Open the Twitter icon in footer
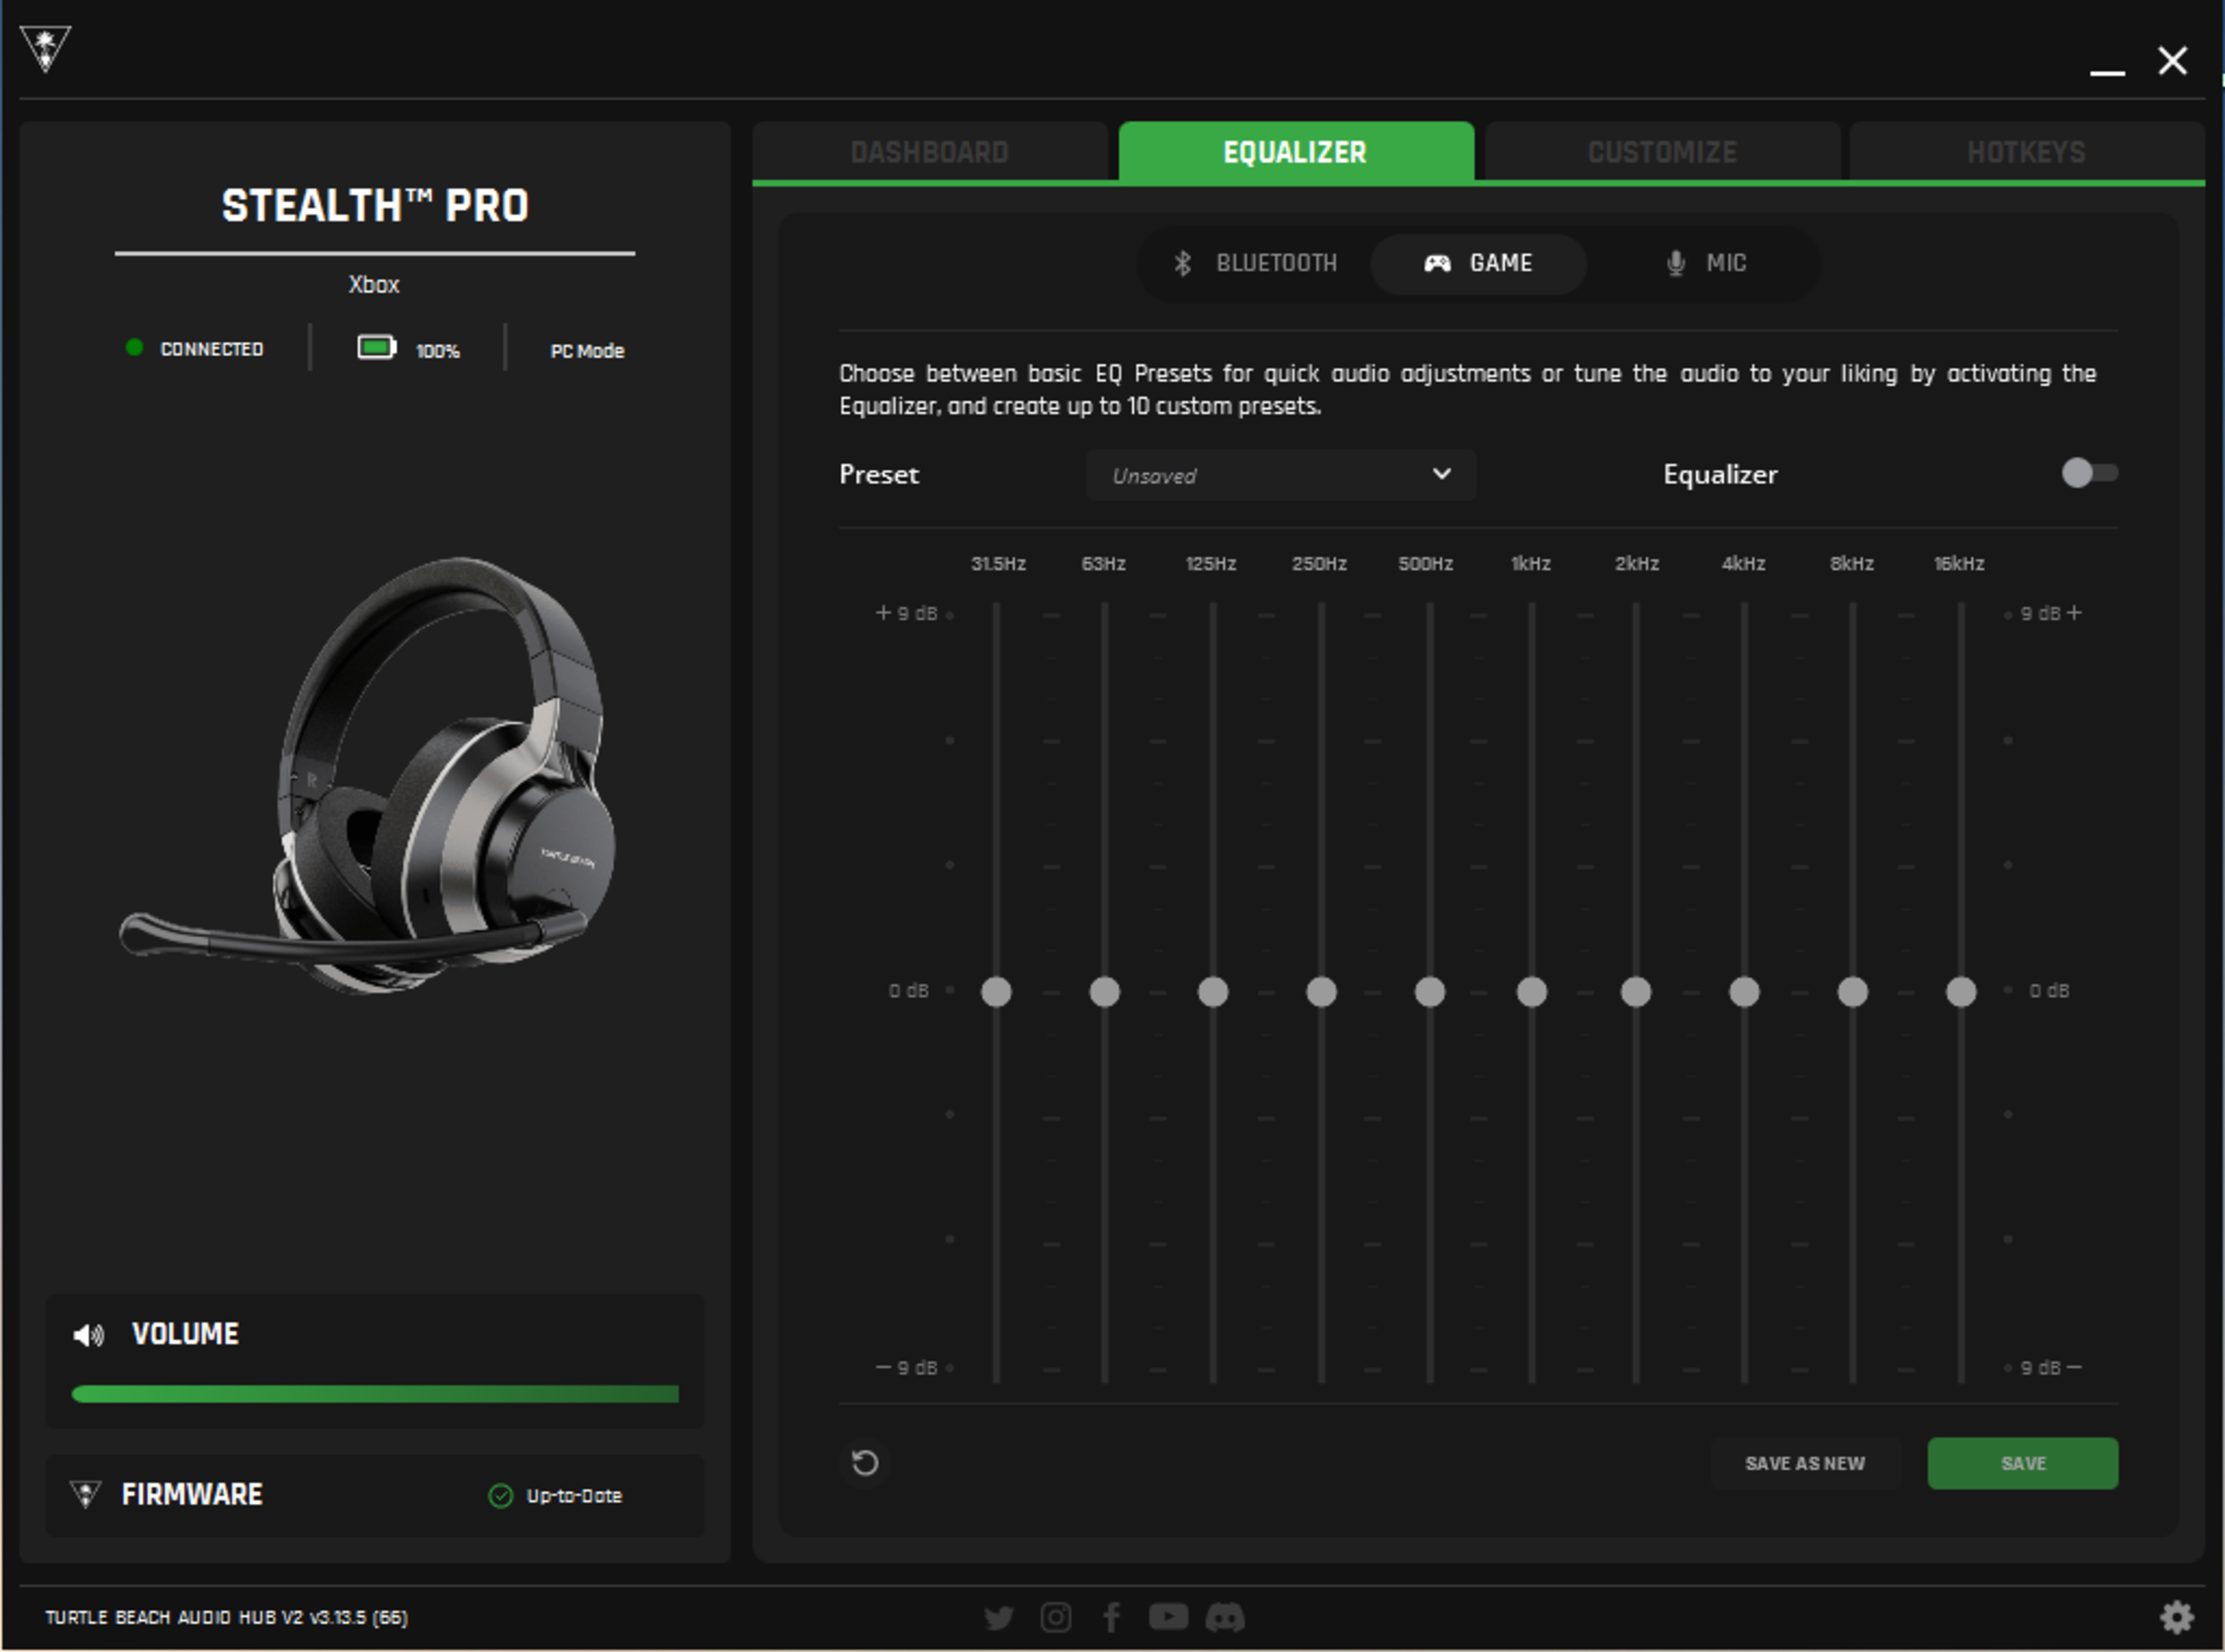Screen dimensions: 2225x1652 tap(998, 1617)
